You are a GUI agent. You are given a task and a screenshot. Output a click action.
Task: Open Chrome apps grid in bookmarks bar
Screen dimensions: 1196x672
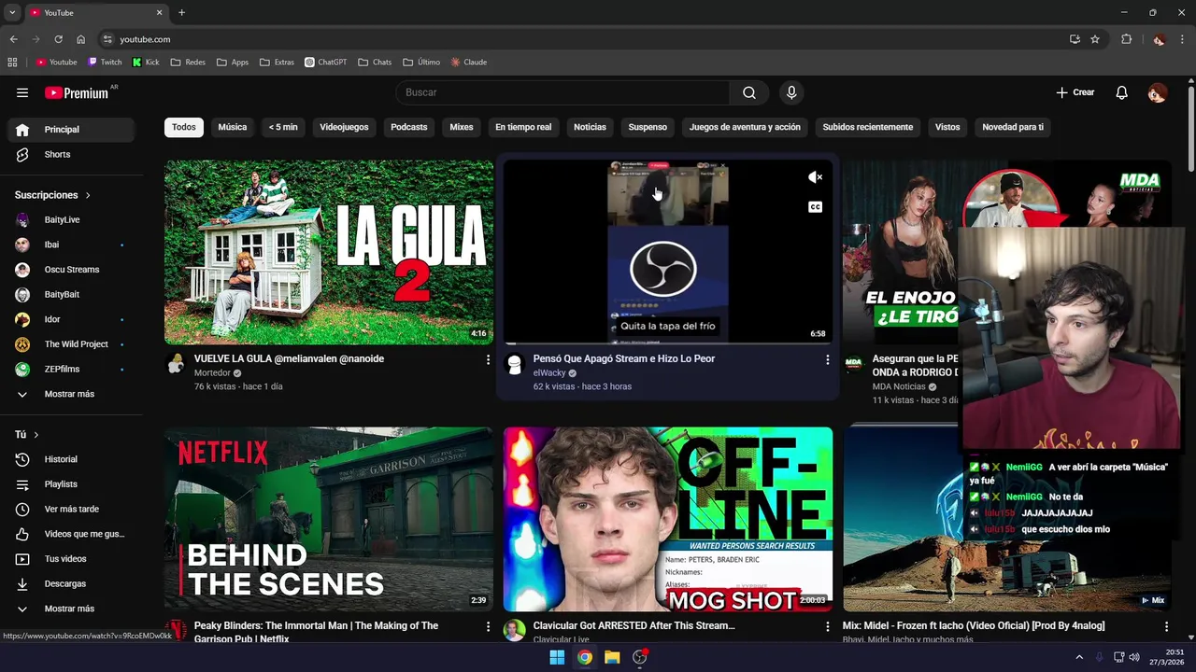[x=12, y=63]
